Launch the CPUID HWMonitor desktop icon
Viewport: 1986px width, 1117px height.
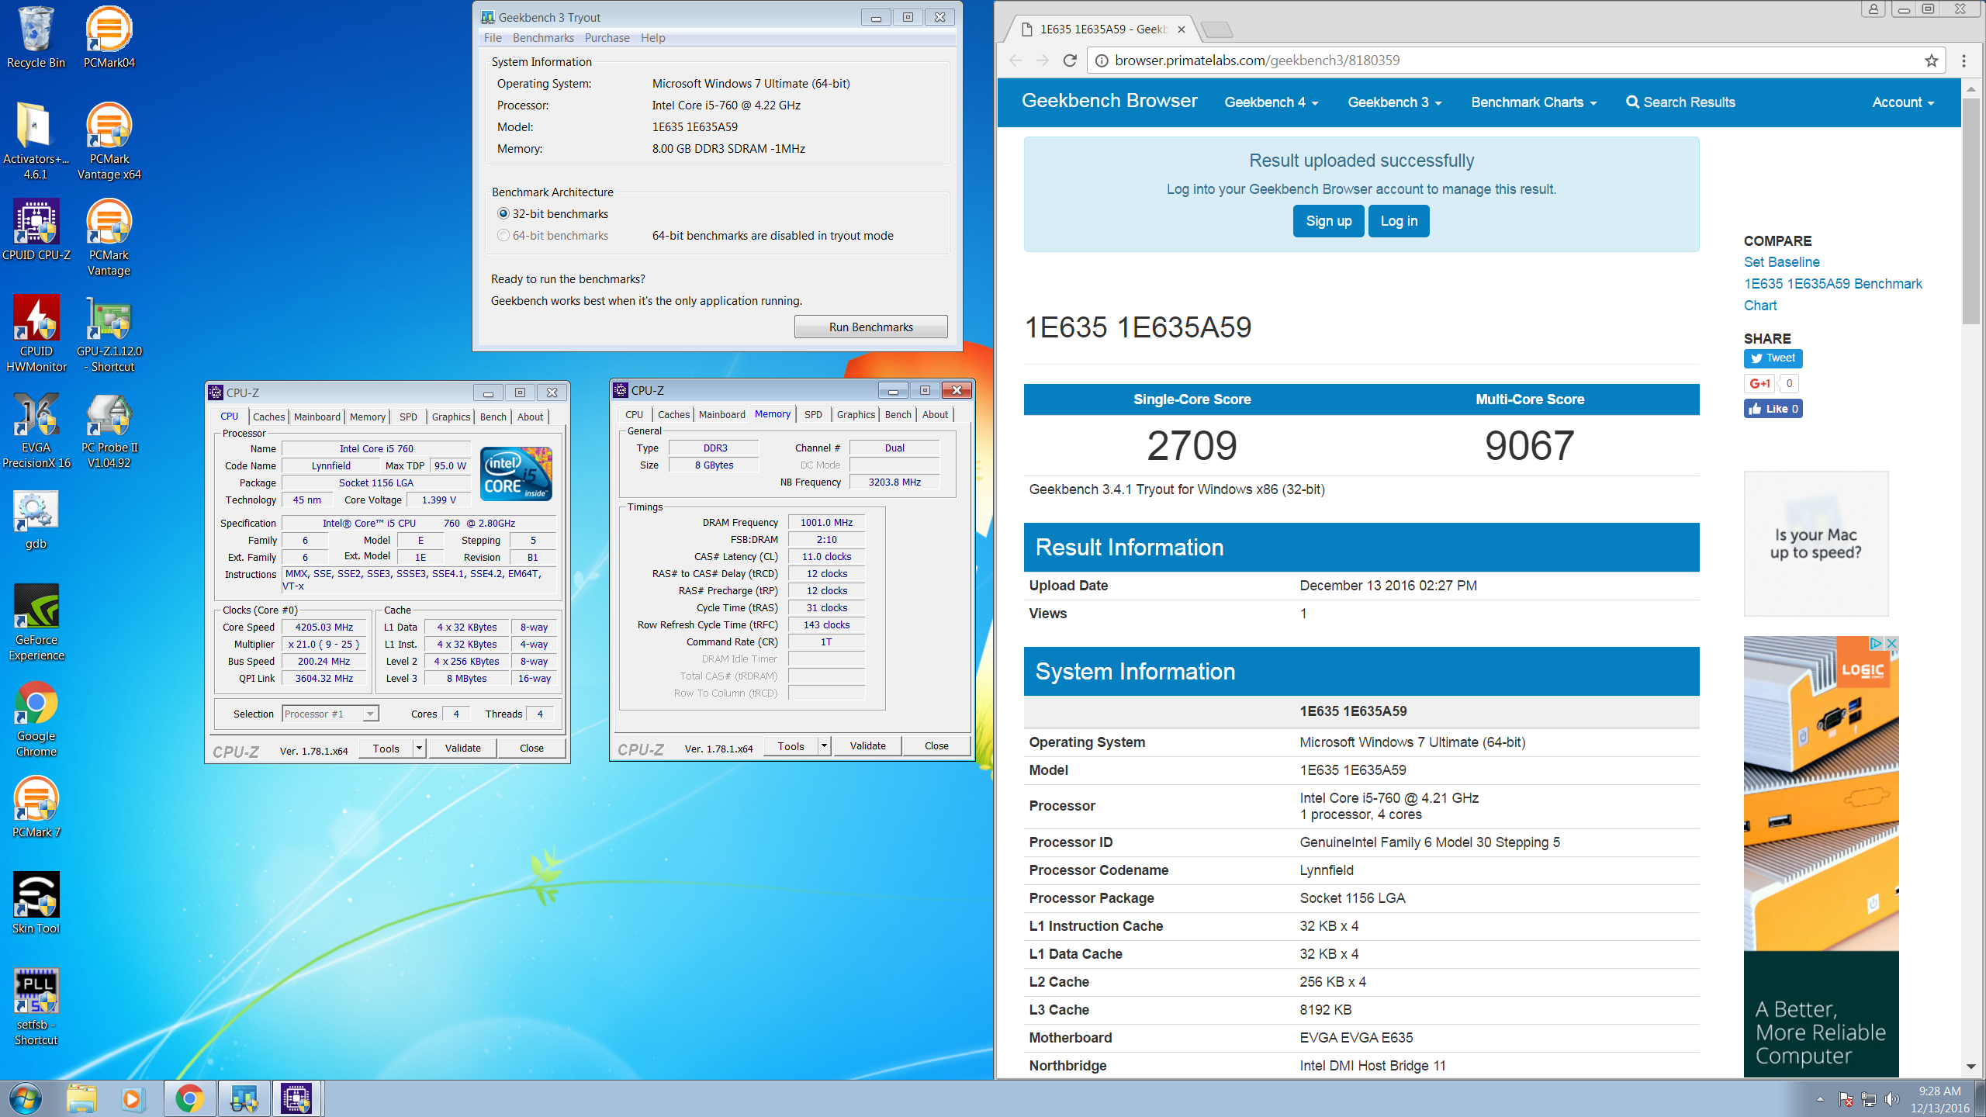36,334
